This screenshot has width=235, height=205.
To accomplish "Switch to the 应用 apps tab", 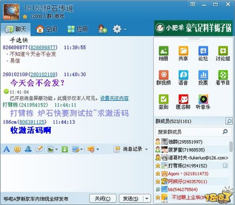I will 78,29.
